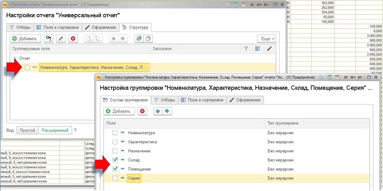Click Без иерархии type for Помещение row
Screen dimensions: 383x191
[281, 169]
